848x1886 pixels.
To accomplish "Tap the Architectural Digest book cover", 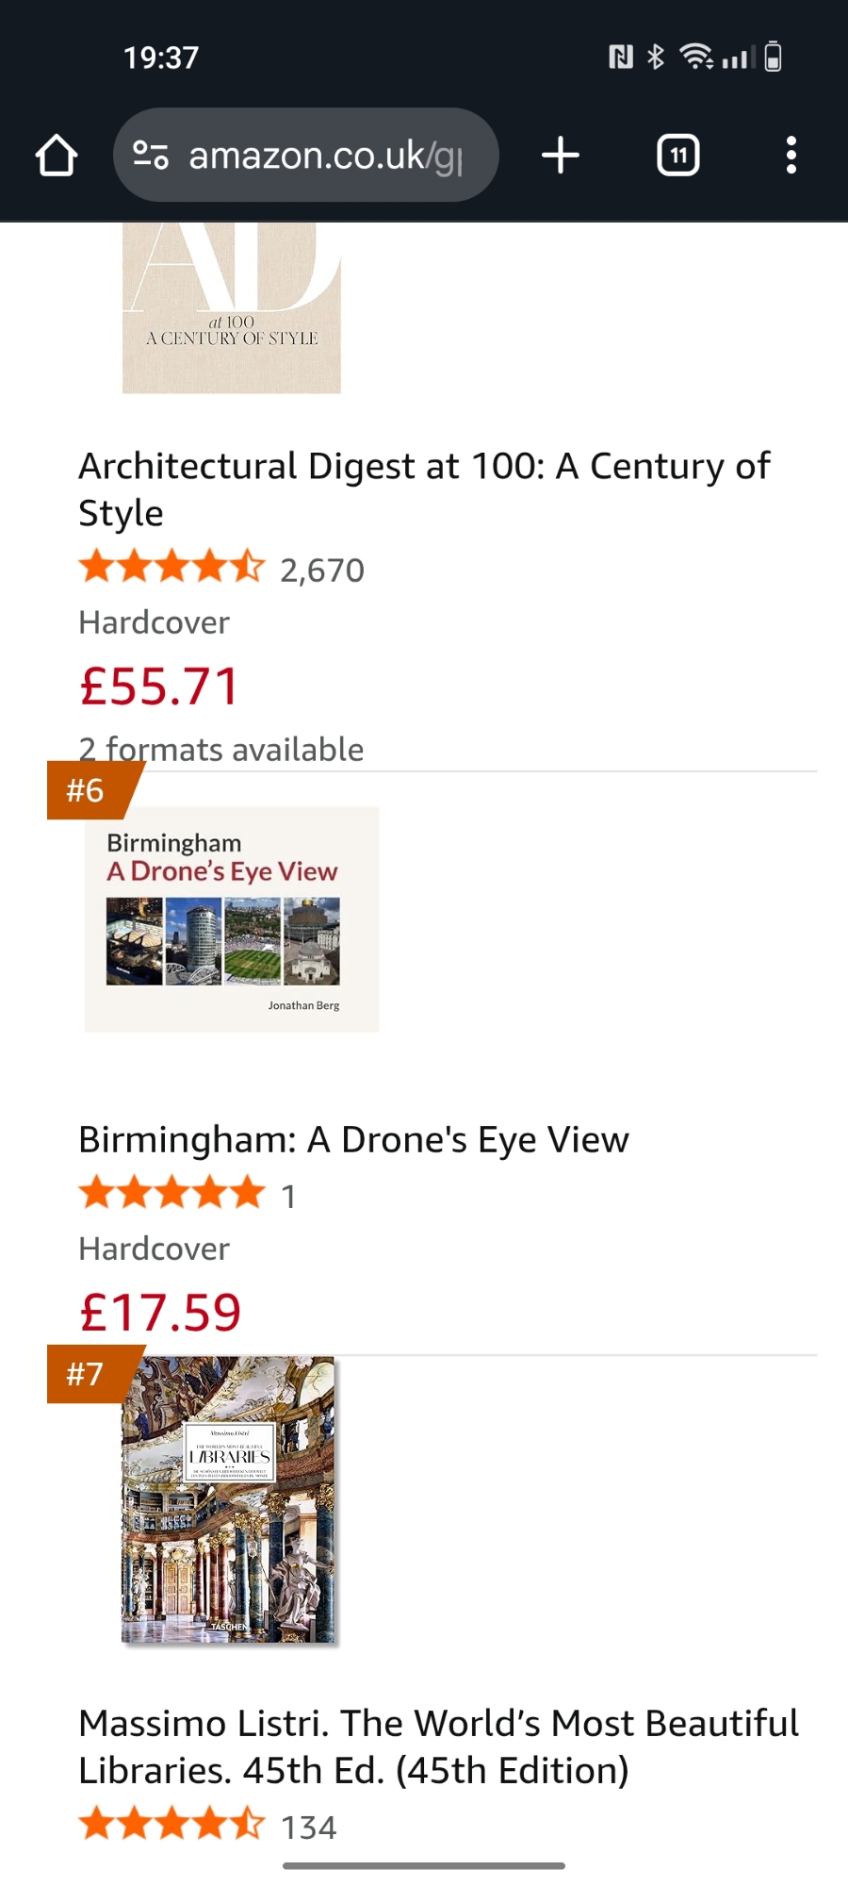I will point(232,307).
